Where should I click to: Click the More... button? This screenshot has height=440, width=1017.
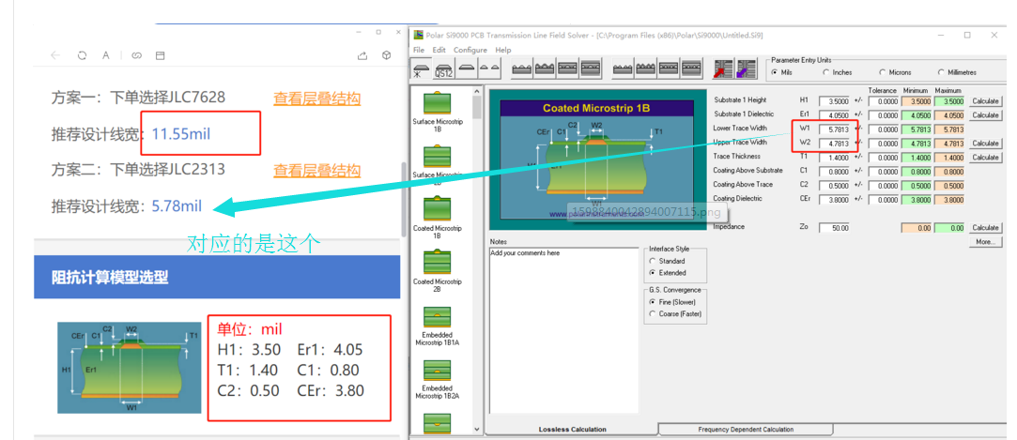(x=984, y=241)
